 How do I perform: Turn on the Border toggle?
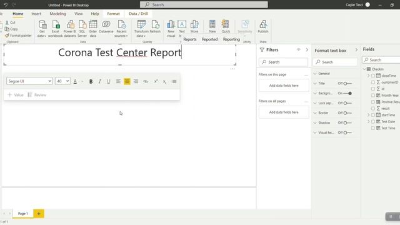coord(347,113)
